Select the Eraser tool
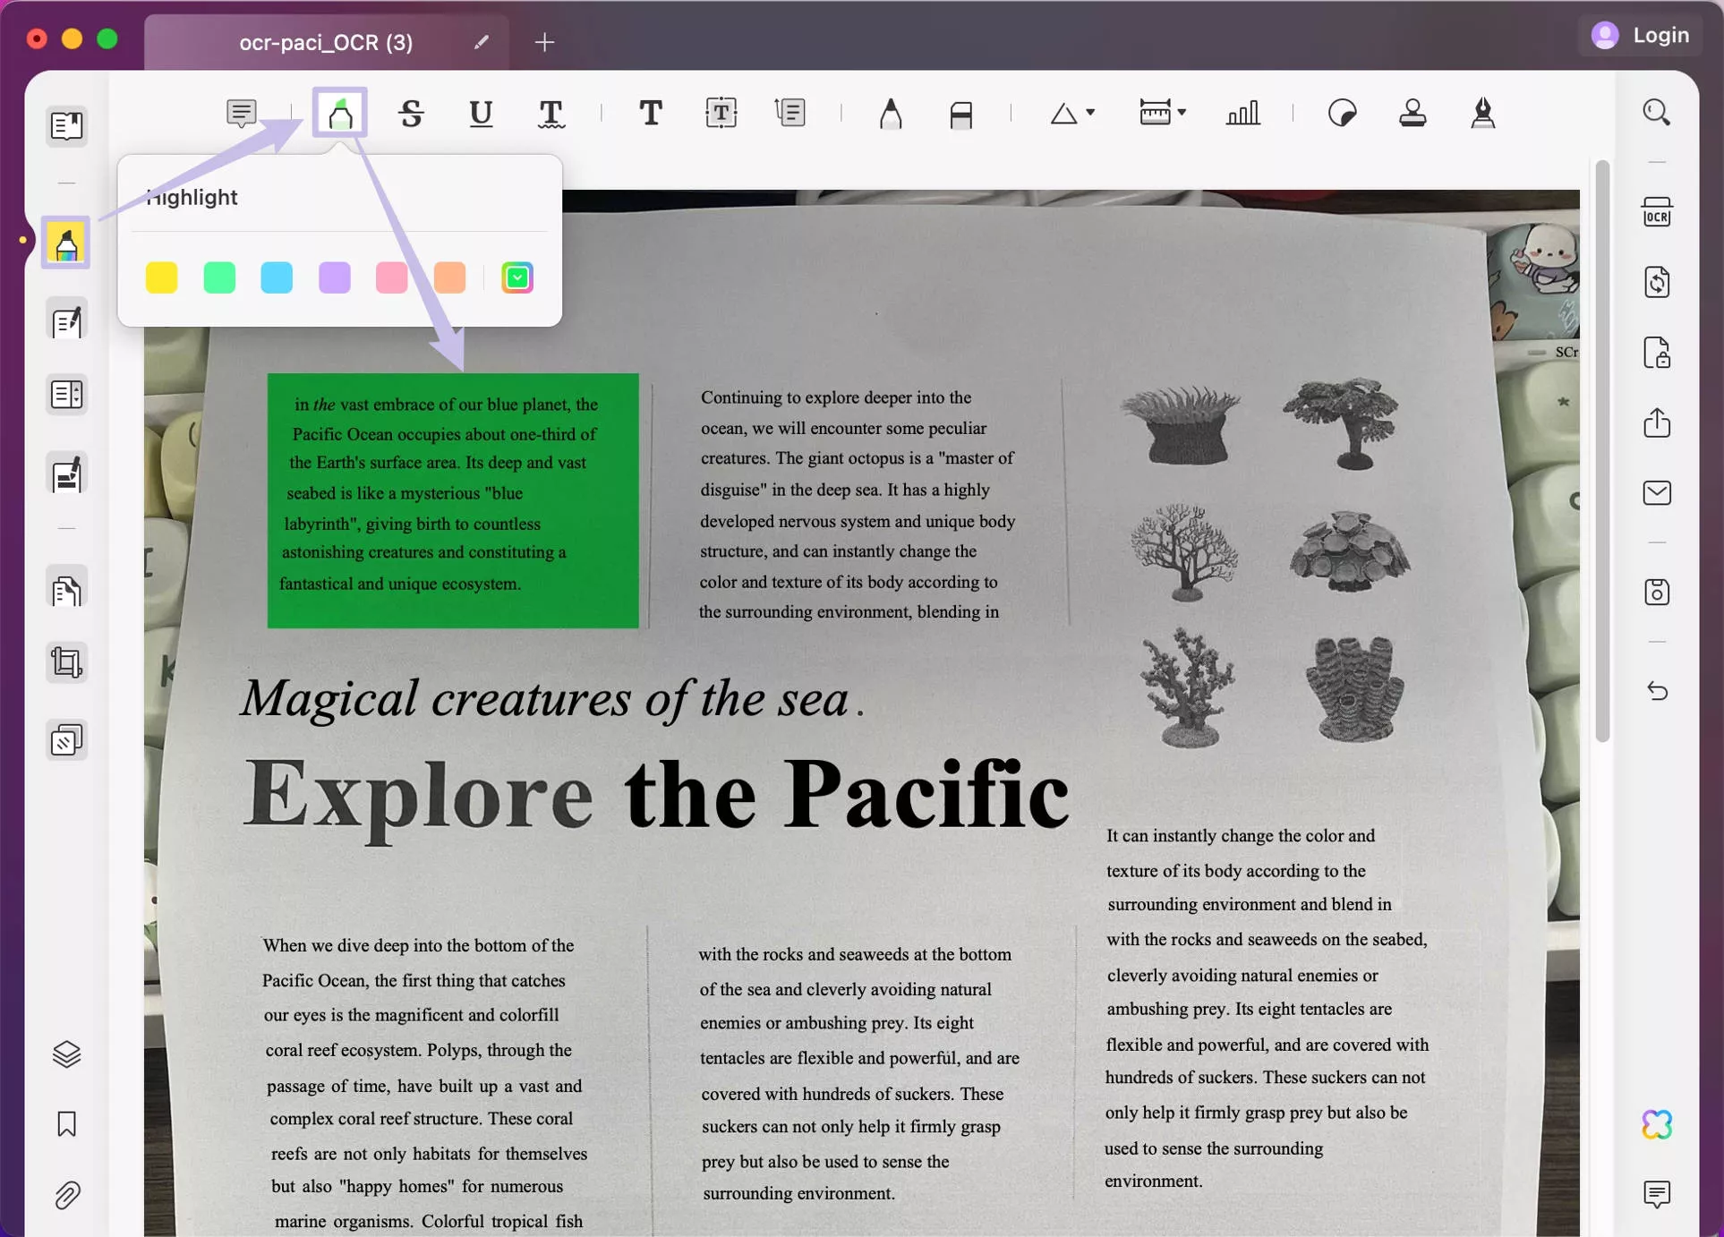 pos(960,113)
